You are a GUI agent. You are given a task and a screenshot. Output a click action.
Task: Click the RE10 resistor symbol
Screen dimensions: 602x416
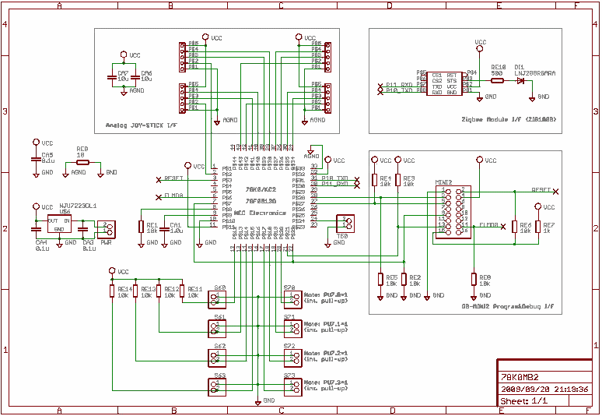pos(498,80)
